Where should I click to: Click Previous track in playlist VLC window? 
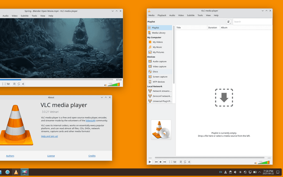click(x=157, y=162)
